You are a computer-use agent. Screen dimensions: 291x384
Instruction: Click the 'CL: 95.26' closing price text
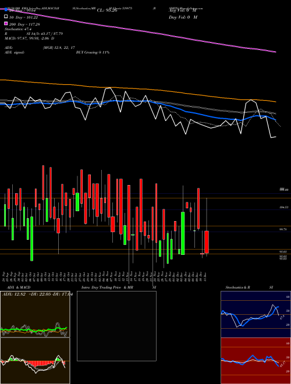point(107,10)
